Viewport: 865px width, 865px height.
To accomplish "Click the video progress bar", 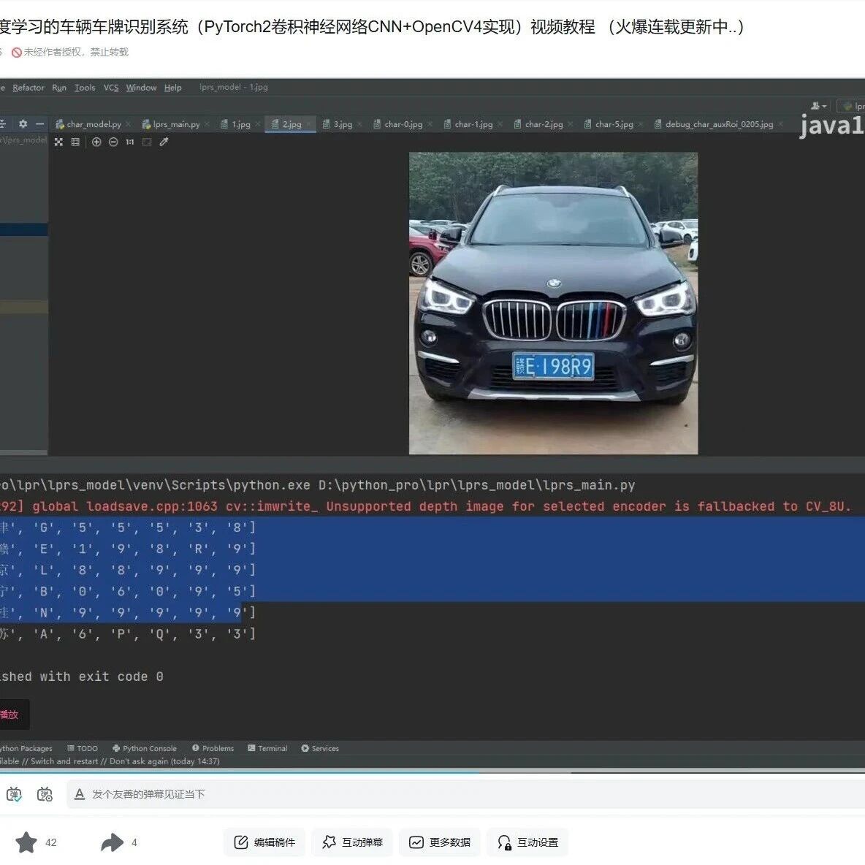I will pos(432,773).
